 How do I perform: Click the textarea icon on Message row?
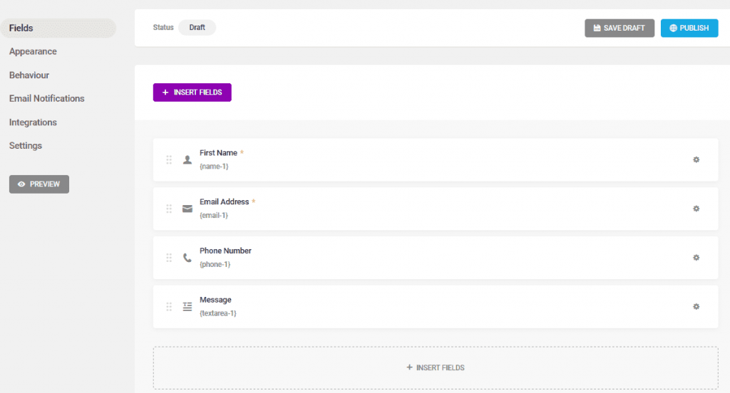pos(187,307)
